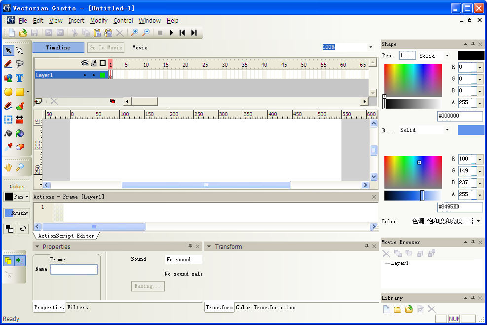
Task: Click the Zoom In toolbar icon
Action: [134, 33]
